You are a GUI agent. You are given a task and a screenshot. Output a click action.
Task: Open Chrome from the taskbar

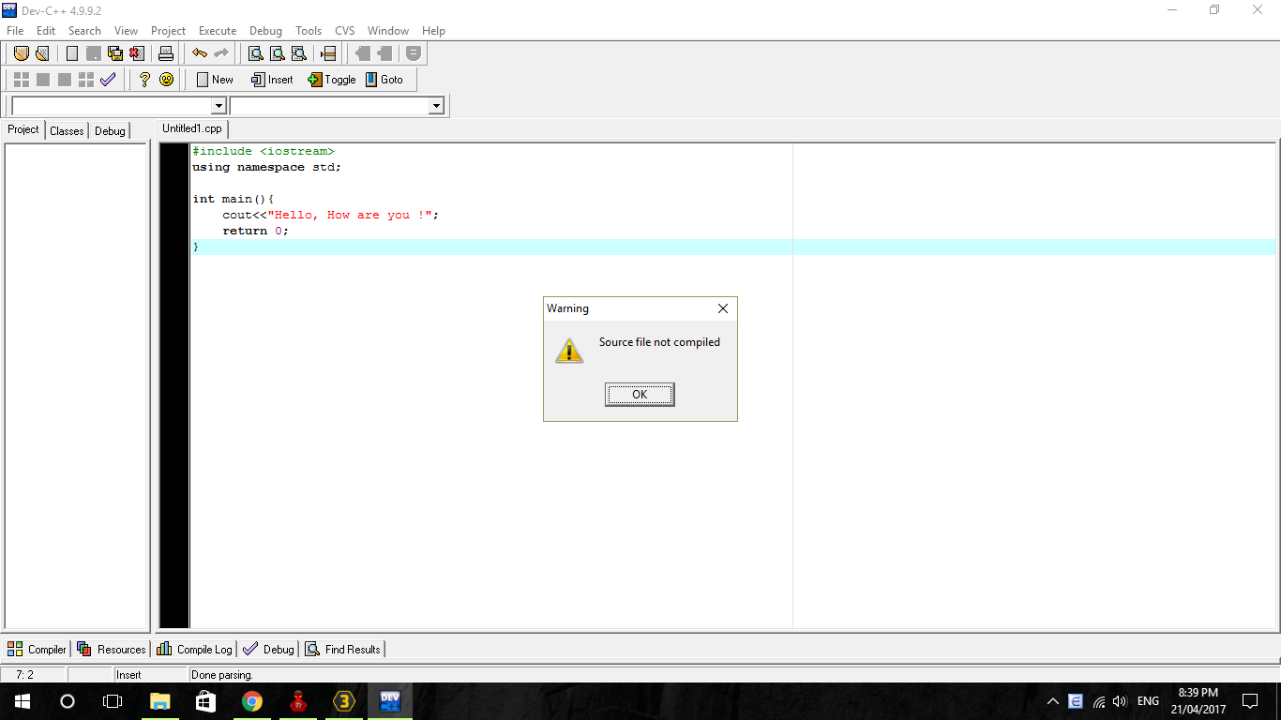tap(252, 701)
